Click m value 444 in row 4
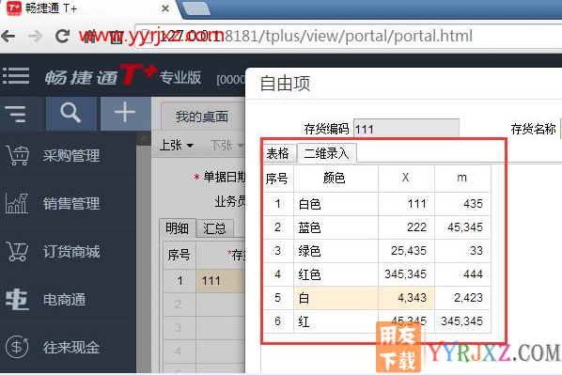This screenshot has width=562, height=375. (462, 274)
